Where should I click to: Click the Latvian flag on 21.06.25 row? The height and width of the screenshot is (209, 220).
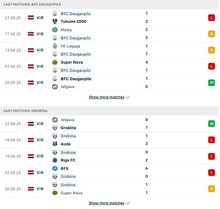point(31,18)
